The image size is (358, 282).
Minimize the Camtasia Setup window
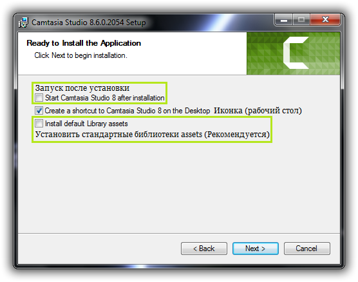pyautogui.click(x=284, y=20)
